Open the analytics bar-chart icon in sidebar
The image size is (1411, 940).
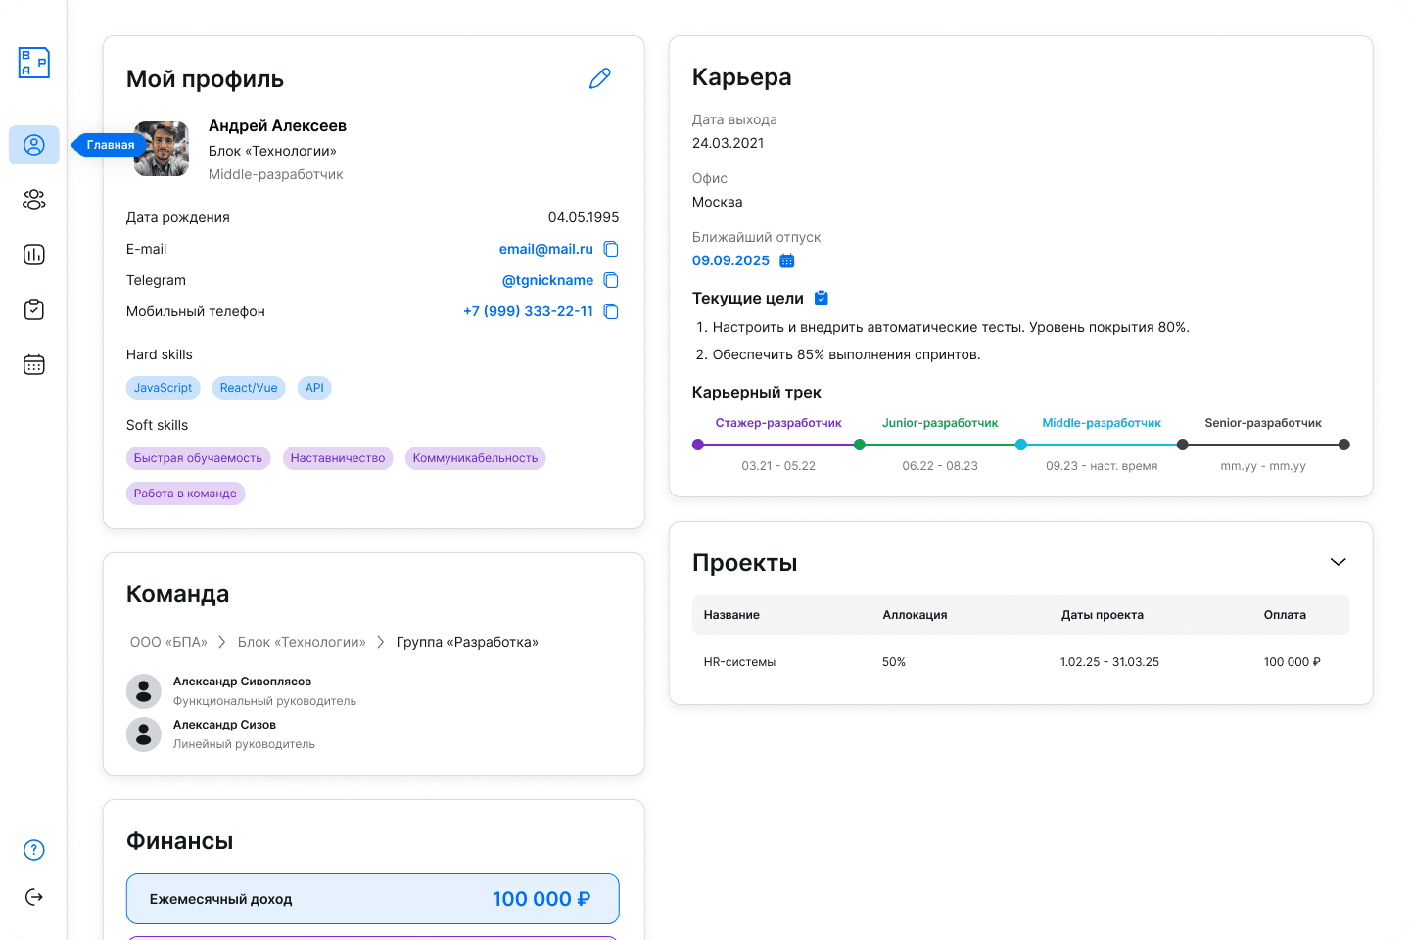(x=33, y=254)
